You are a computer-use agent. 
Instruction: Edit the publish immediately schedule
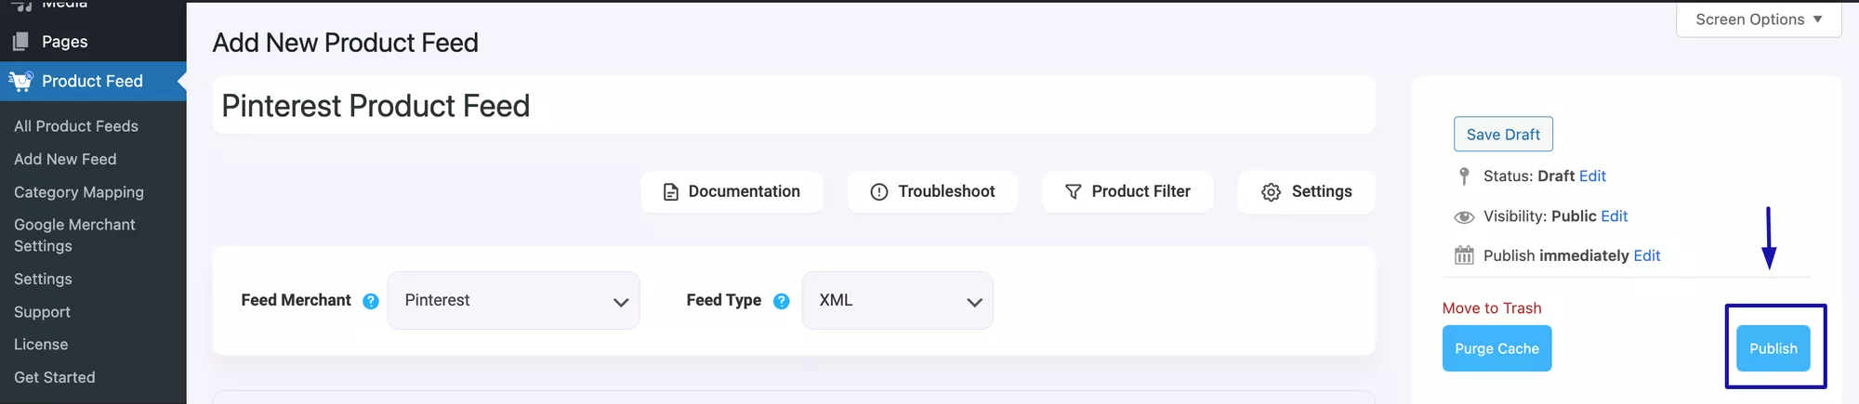click(1647, 255)
